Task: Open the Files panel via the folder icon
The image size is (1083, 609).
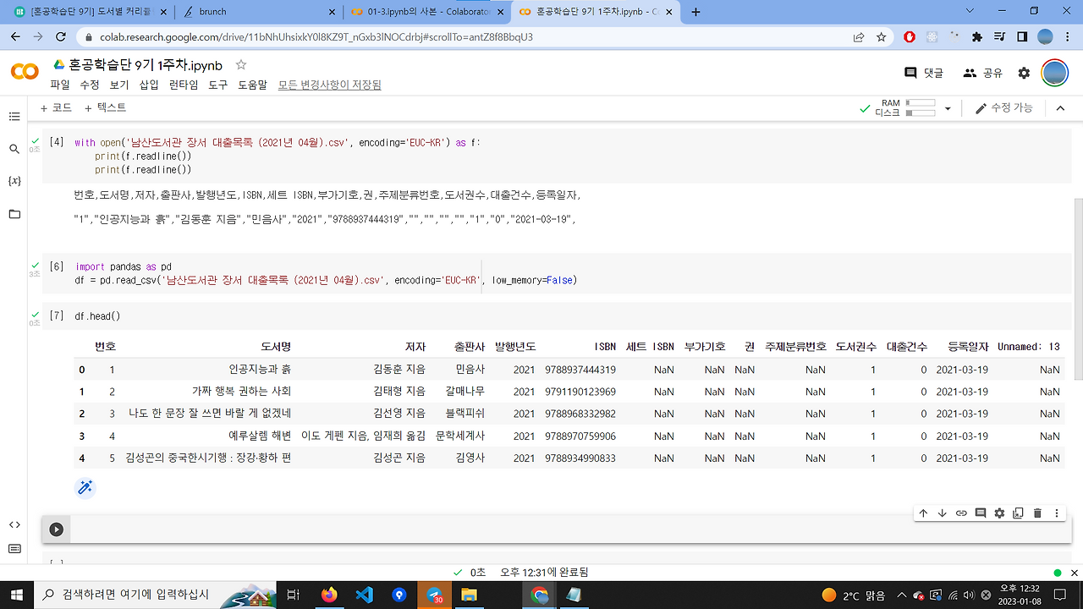Action: [x=14, y=215]
